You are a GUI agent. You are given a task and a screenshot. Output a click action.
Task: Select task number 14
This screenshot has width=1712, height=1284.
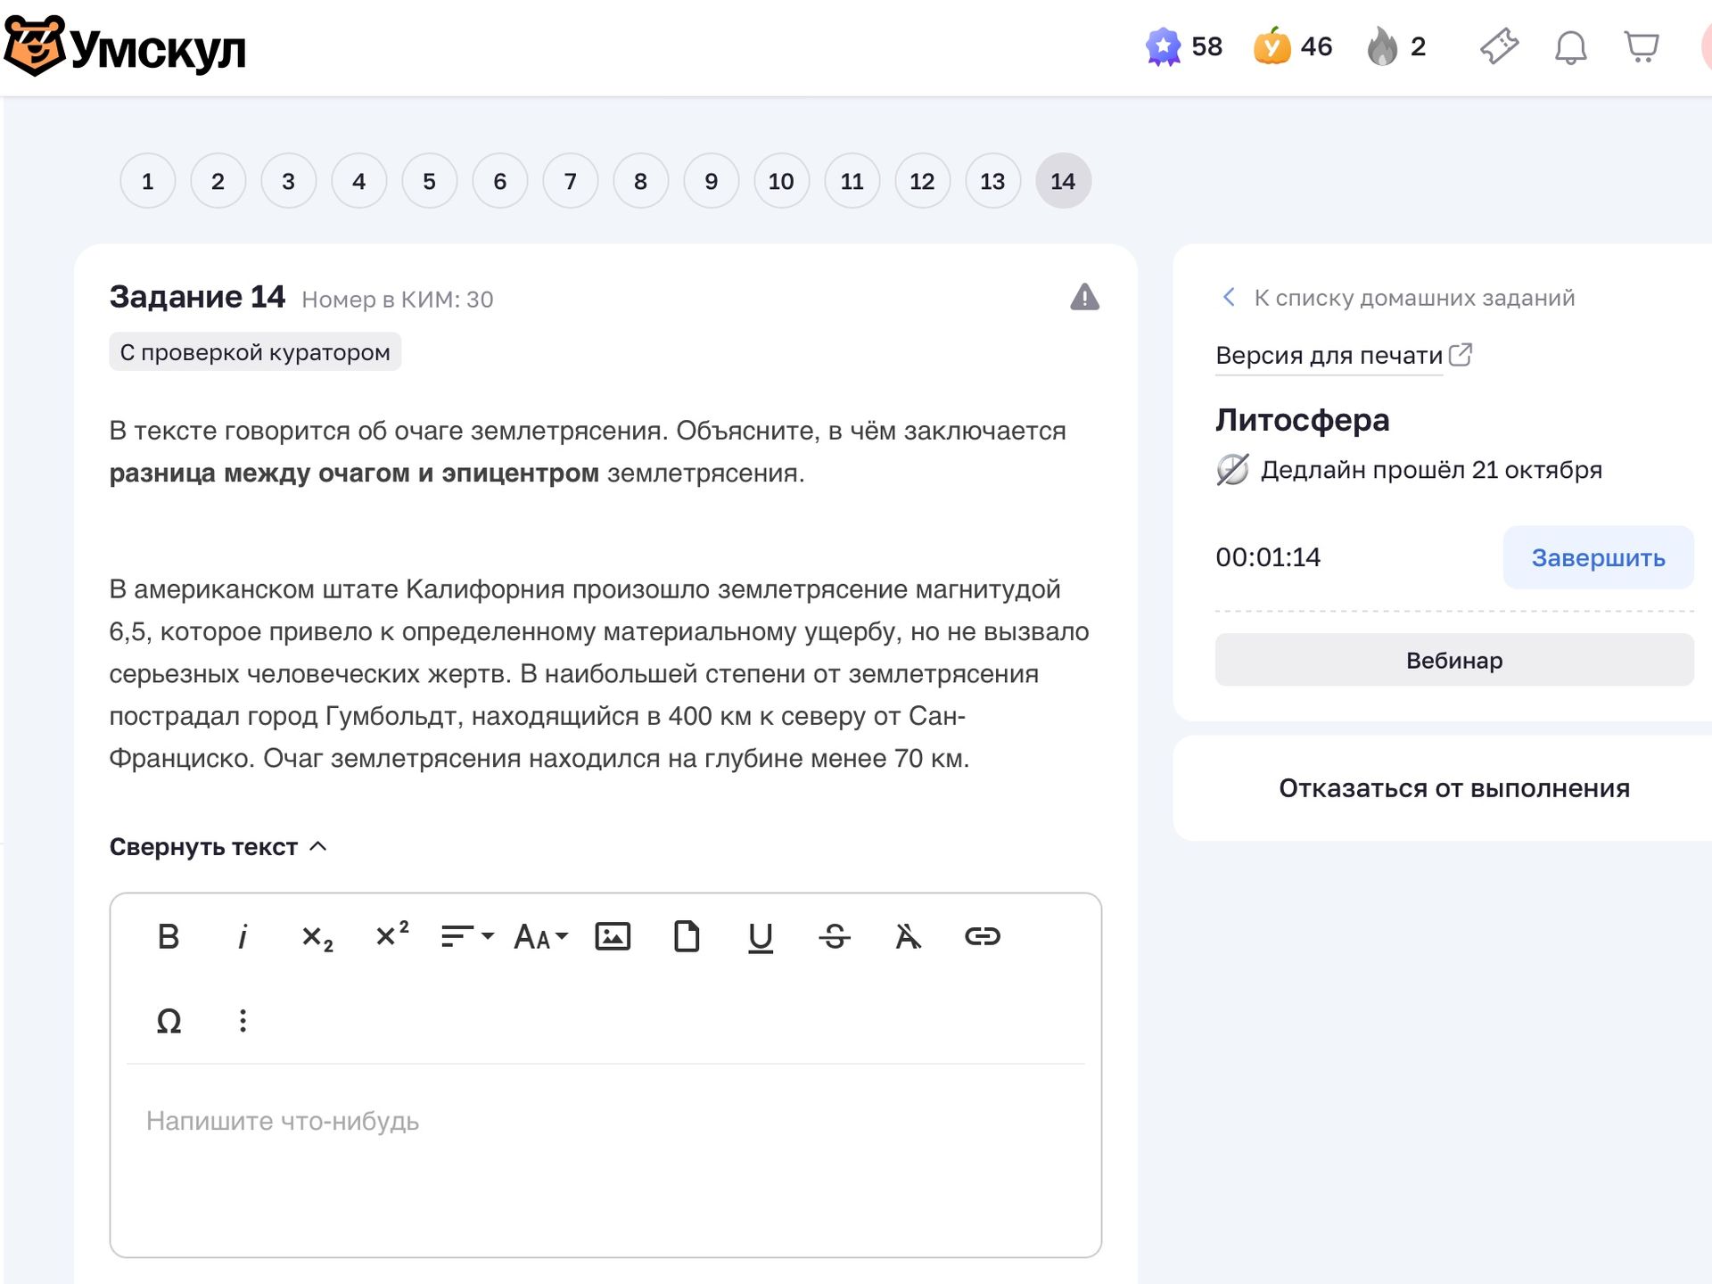coord(1063,181)
